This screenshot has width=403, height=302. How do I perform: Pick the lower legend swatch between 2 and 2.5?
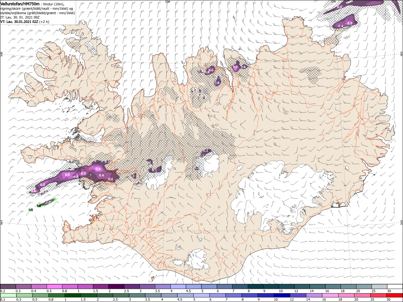point(105,295)
